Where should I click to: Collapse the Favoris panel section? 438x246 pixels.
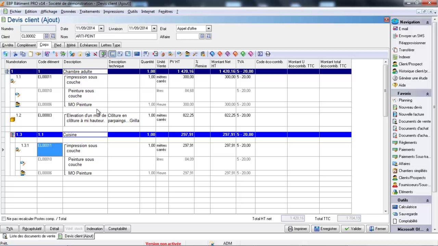[x=427, y=94]
